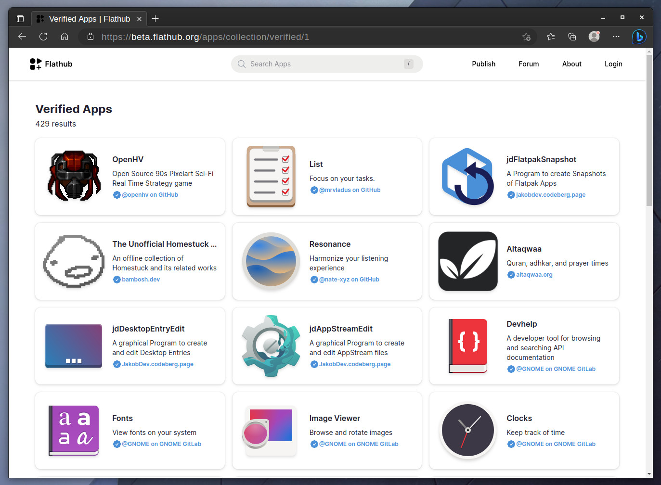Click the Resonance app title

tap(330, 244)
